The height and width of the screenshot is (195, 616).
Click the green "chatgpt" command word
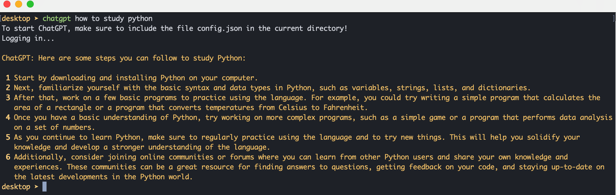(57, 19)
